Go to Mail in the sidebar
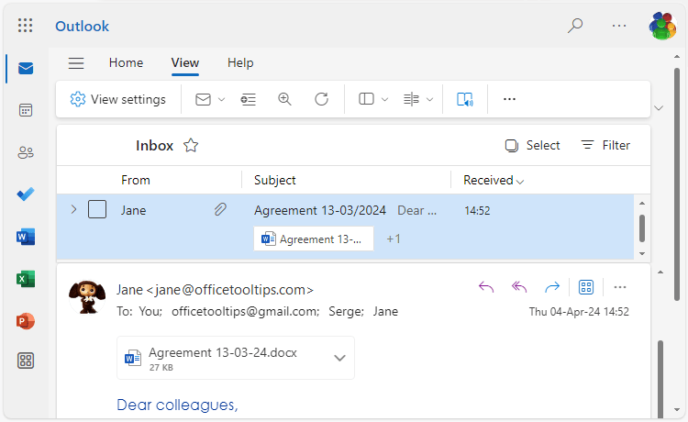This screenshot has width=688, height=422. pyautogui.click(x=26, y=69)
